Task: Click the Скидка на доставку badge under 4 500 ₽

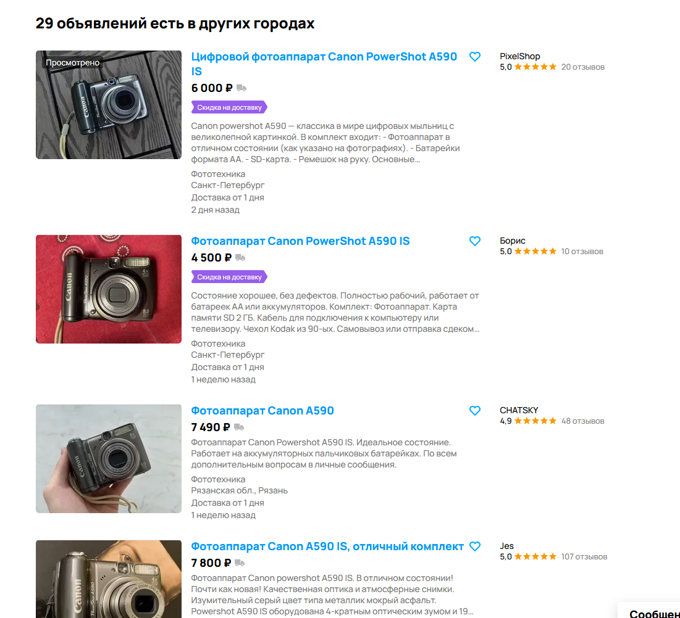Action: pyautogui.click(x=229, y=277)
